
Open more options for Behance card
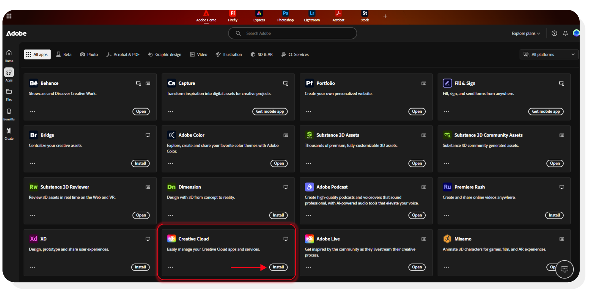click(33, 112)
